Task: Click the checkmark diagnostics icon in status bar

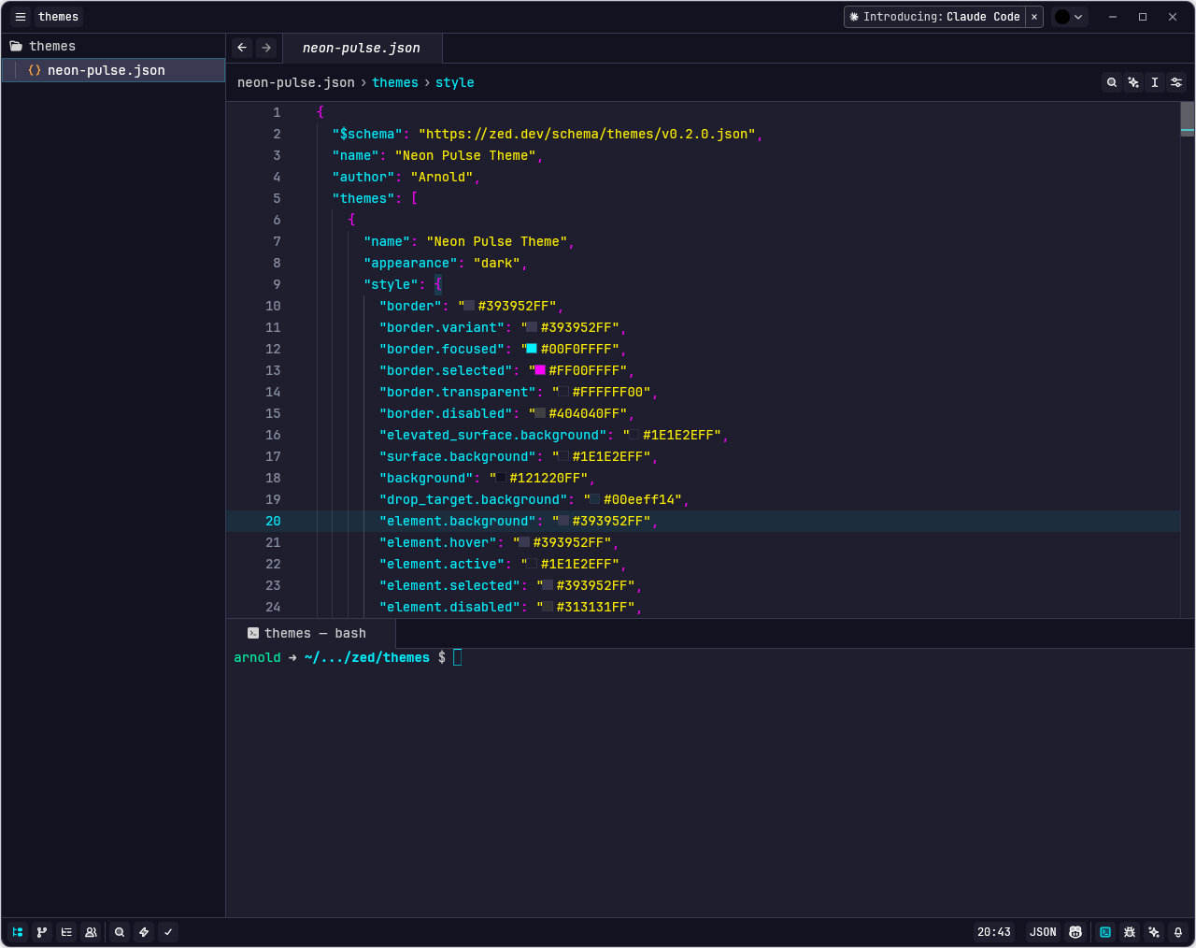Action: (x=168, y=932)
